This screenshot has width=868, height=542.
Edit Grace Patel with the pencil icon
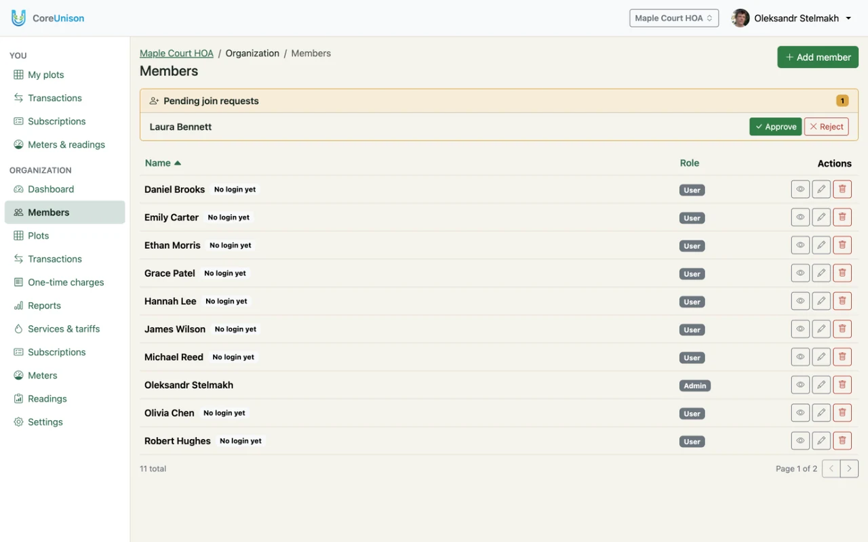pos(821,273)
